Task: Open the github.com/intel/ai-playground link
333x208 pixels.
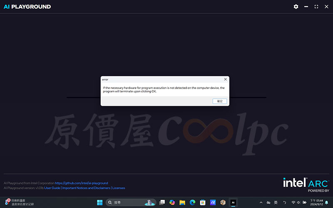Action: 81,183
